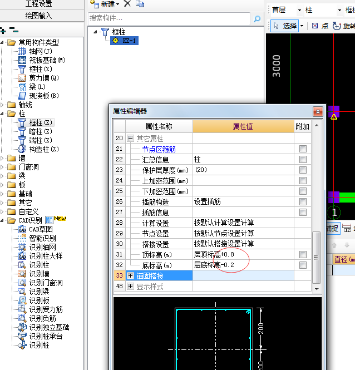This screenshot has height=370, width=355.
Task: Click the search magnifier icon
Action: pos(257,19)
